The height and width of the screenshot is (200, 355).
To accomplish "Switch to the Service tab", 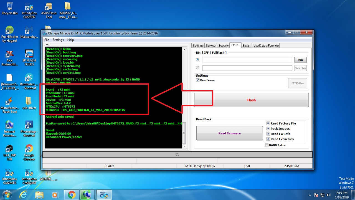I will (x=211, y=46).
